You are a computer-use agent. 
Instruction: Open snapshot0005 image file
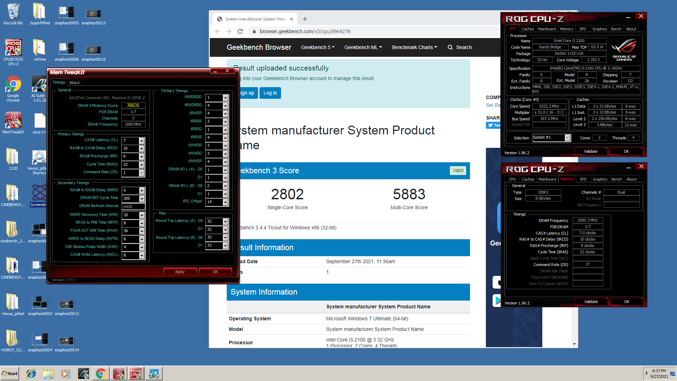[x=67, y=14]
